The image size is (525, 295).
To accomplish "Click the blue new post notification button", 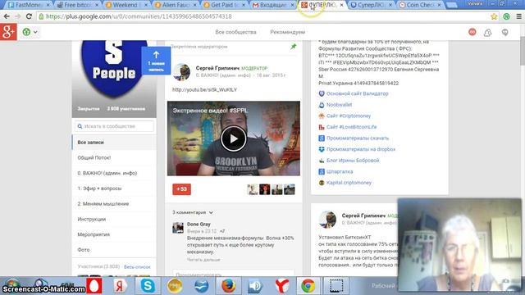I will click(x=156, y=61).
